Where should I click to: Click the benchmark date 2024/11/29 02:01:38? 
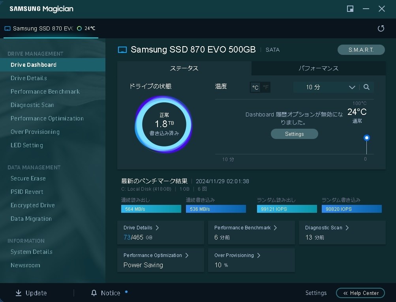click(222, 181)
